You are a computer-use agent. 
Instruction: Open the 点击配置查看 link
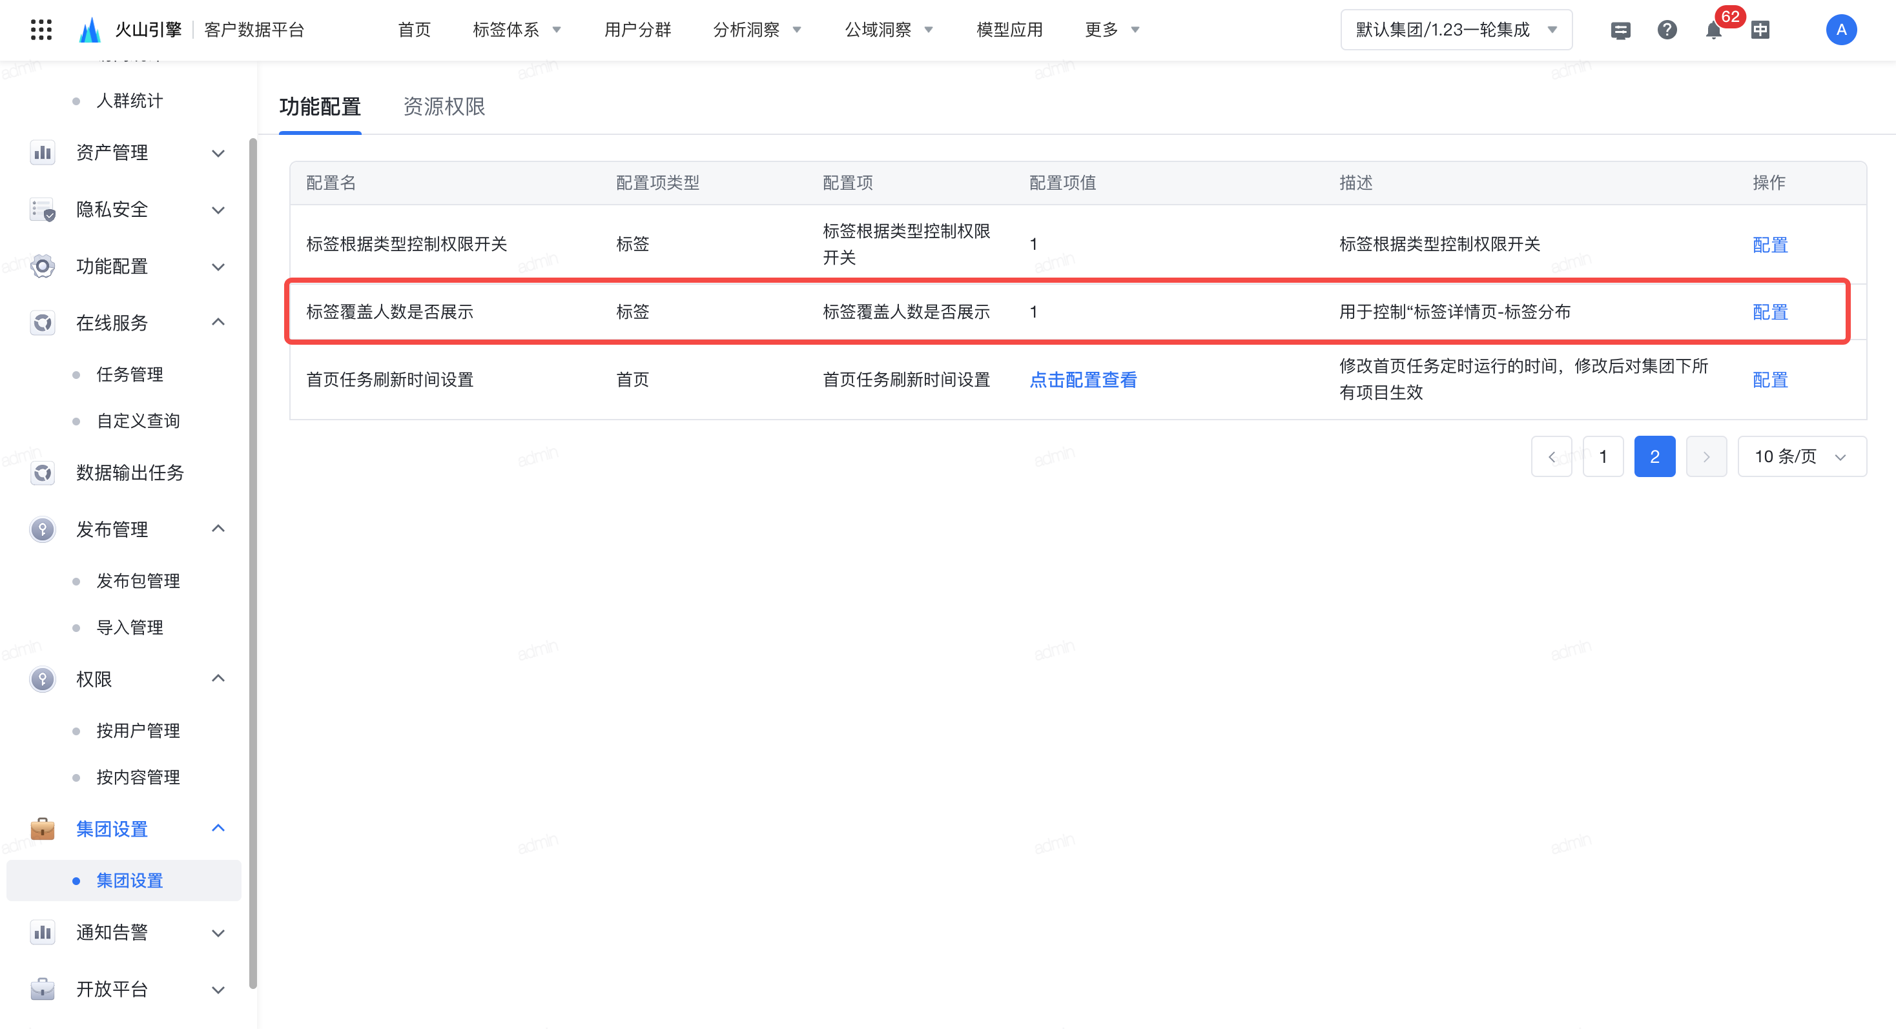(x=1083, y=380)
